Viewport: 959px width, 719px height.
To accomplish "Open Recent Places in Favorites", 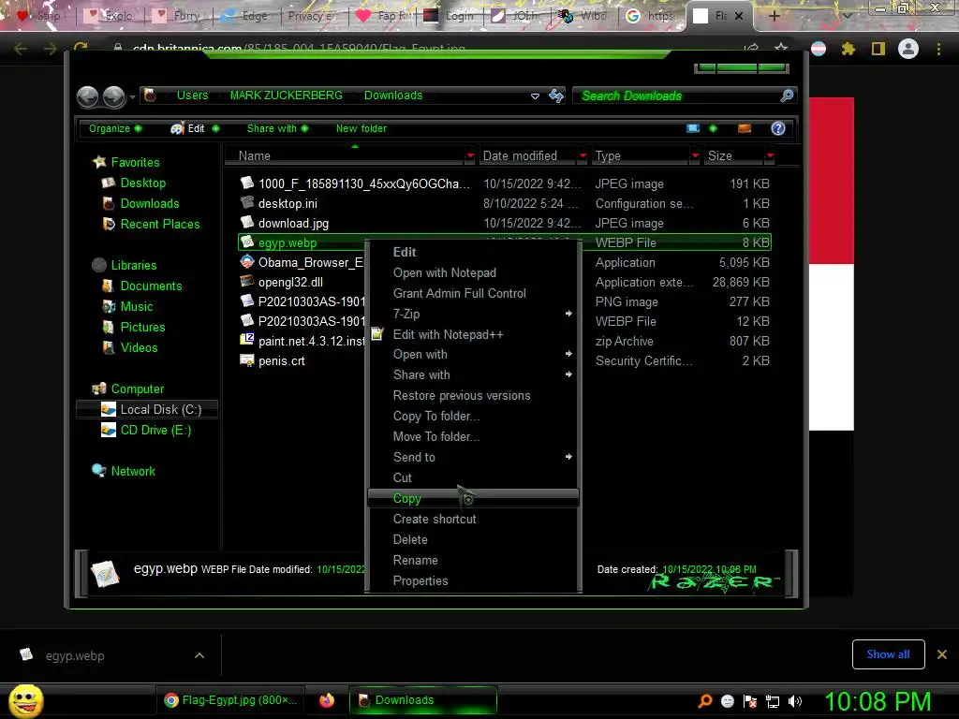I will pos(152,225).
